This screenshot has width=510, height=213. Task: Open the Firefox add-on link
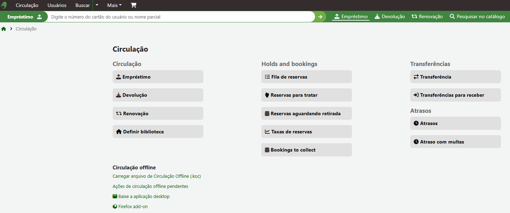click(x=133, y=207)
